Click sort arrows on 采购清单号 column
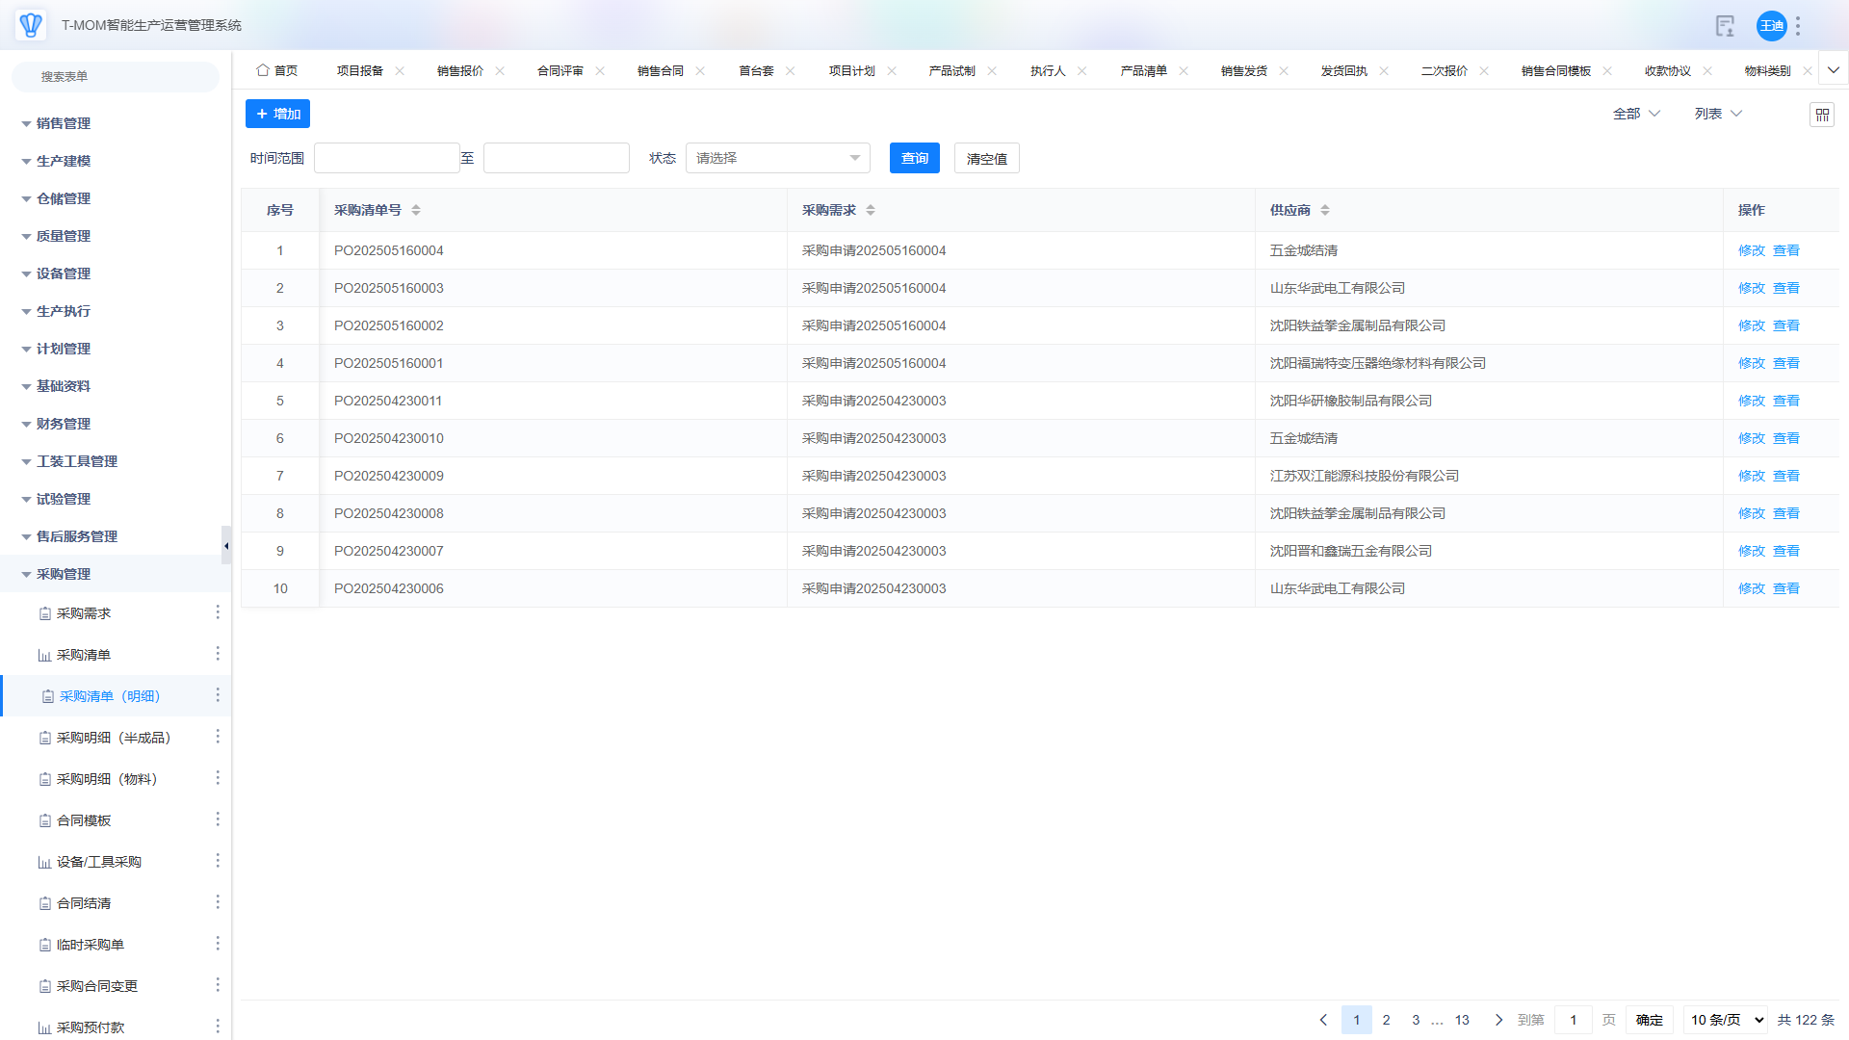This screenshot has width=1849, height=1040. click(416, 210)
